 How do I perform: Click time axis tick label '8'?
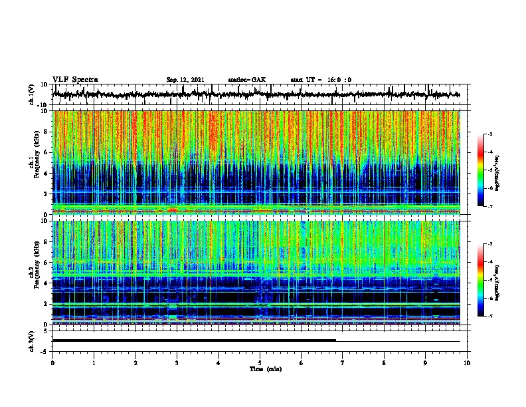coord(384,363)
